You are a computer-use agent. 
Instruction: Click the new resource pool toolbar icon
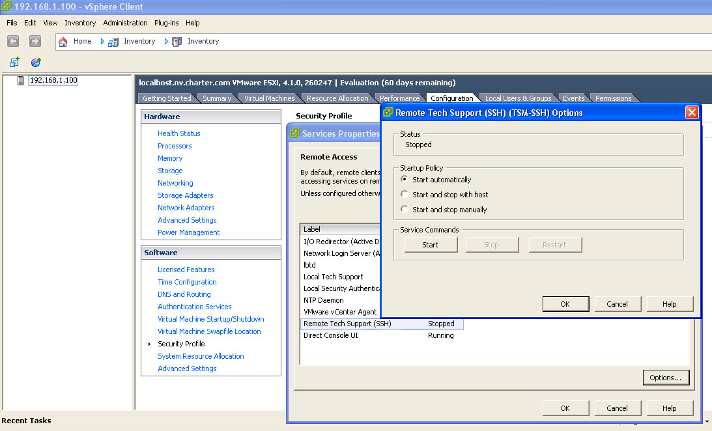36,62
